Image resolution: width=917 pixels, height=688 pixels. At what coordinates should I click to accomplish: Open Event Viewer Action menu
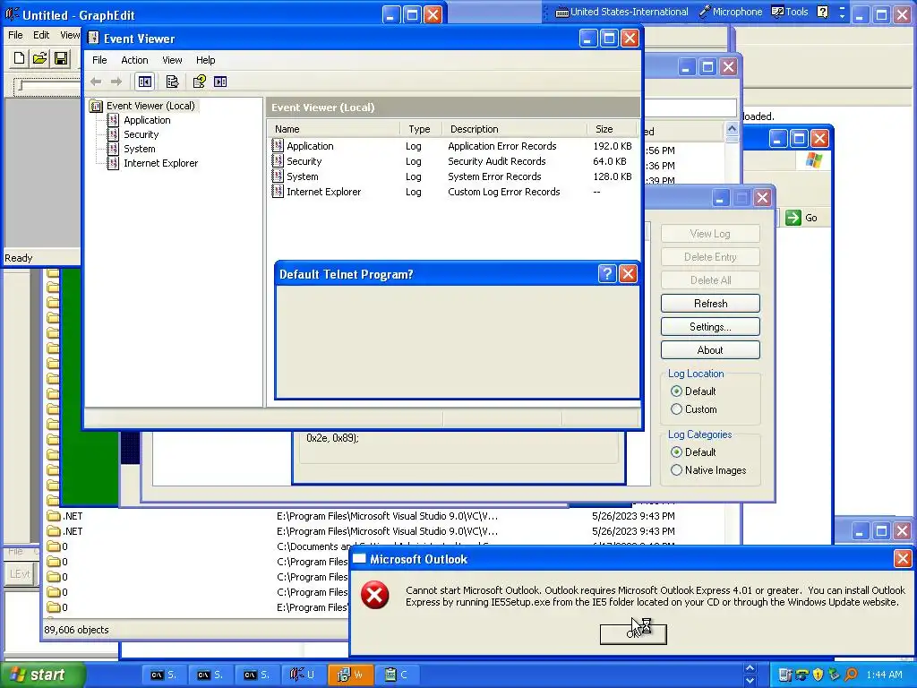click(x=134, y=60)
